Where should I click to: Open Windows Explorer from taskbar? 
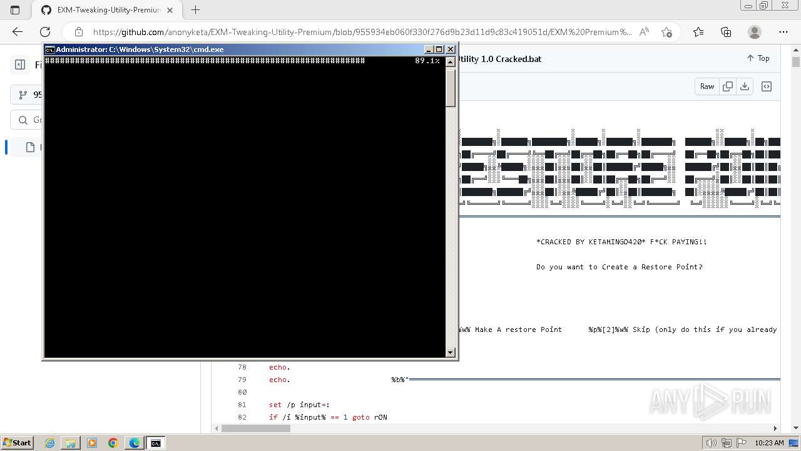point(71,443)
